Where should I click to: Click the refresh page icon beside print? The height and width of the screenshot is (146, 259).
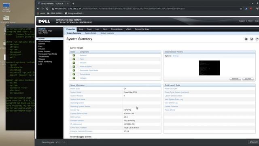coord(252,39)
